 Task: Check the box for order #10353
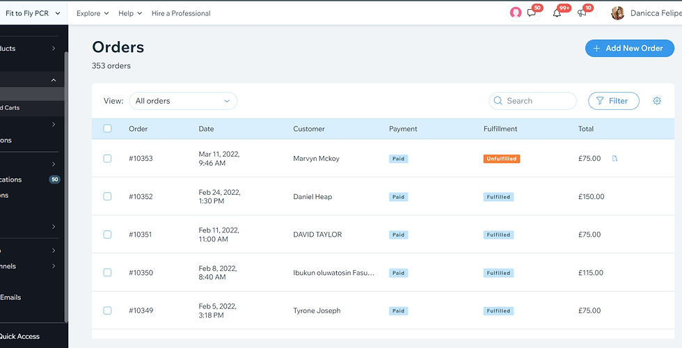pyautogui.click(x=107, y=159)
